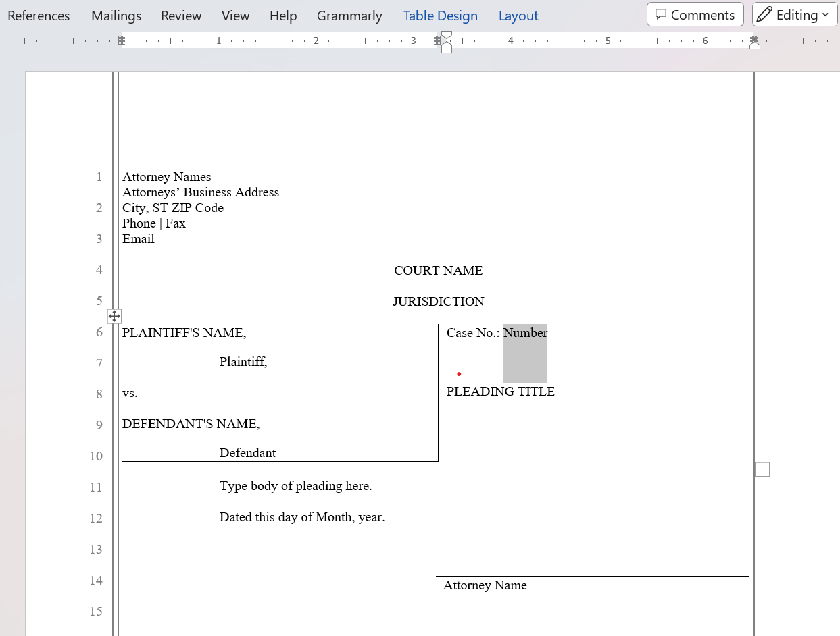This screenshot has height=636, width=840.
Task: Click the first line indent ruler marker
Action: click(x=447, y=35)
